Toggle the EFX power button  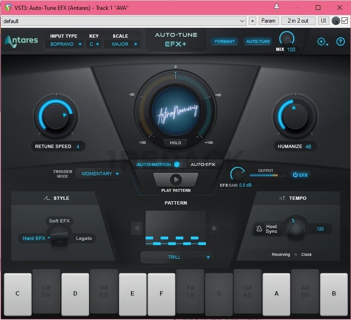pyautogui.click(x=300, y=175)
